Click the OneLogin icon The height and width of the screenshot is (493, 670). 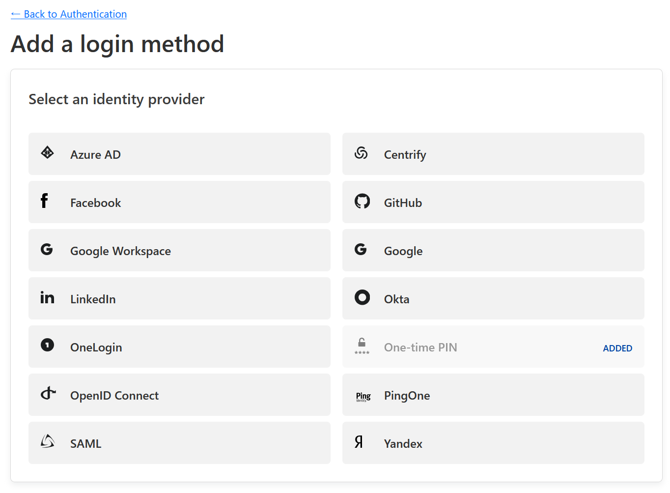(x=47, y=345)
